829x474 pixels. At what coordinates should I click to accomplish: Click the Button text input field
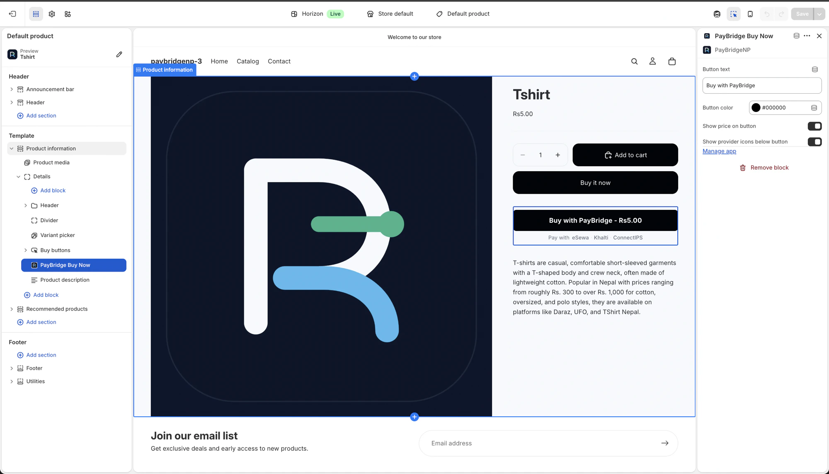tap(762, 85)
